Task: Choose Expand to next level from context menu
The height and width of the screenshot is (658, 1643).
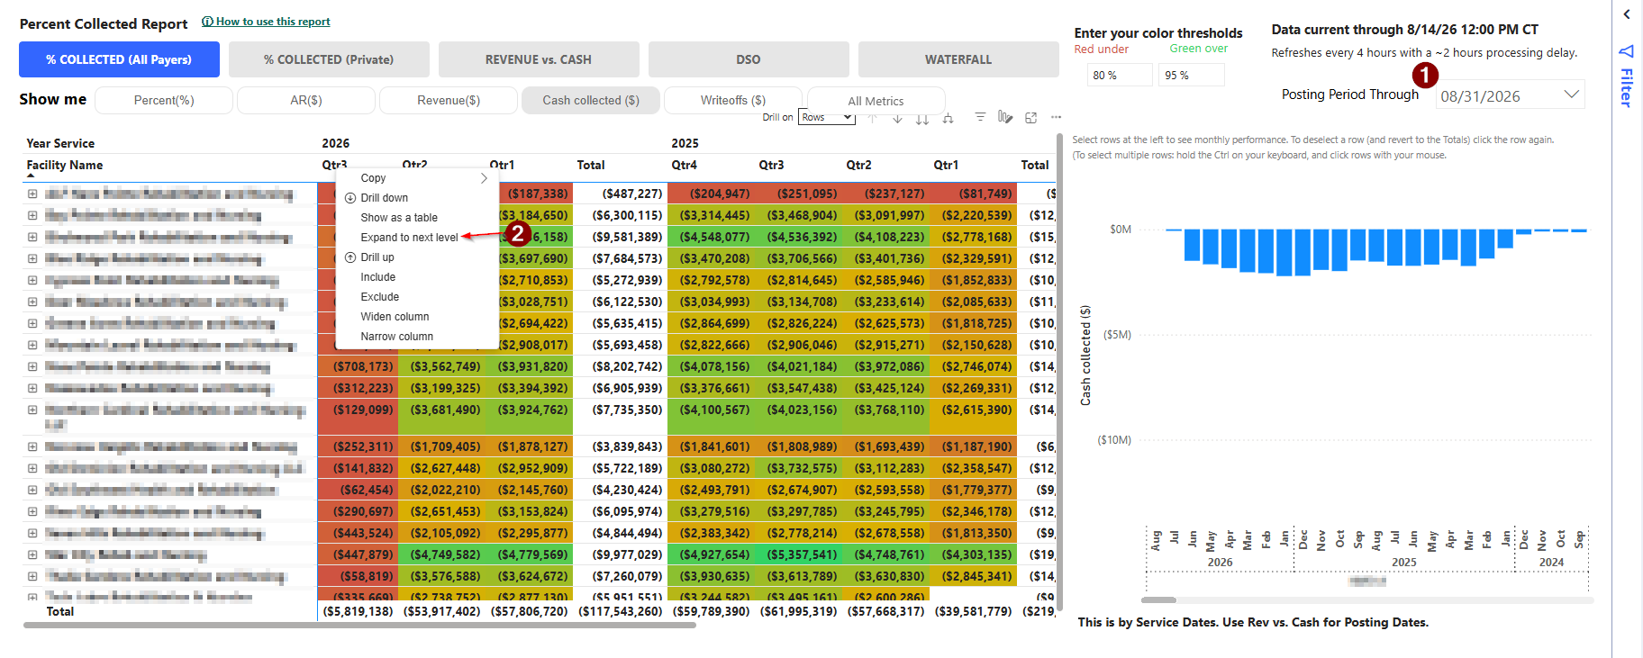Action: (409, 238)
